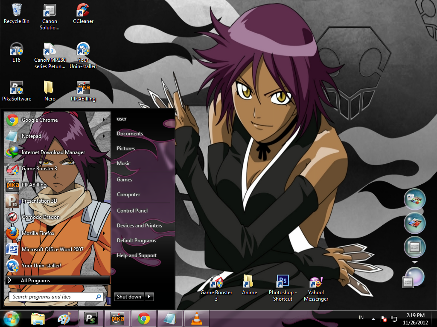The height and width of the screenshot is (327, 437).
Task: Click the second photo orb dock icon
Action: pyautogui.click(x=415, y=223)
